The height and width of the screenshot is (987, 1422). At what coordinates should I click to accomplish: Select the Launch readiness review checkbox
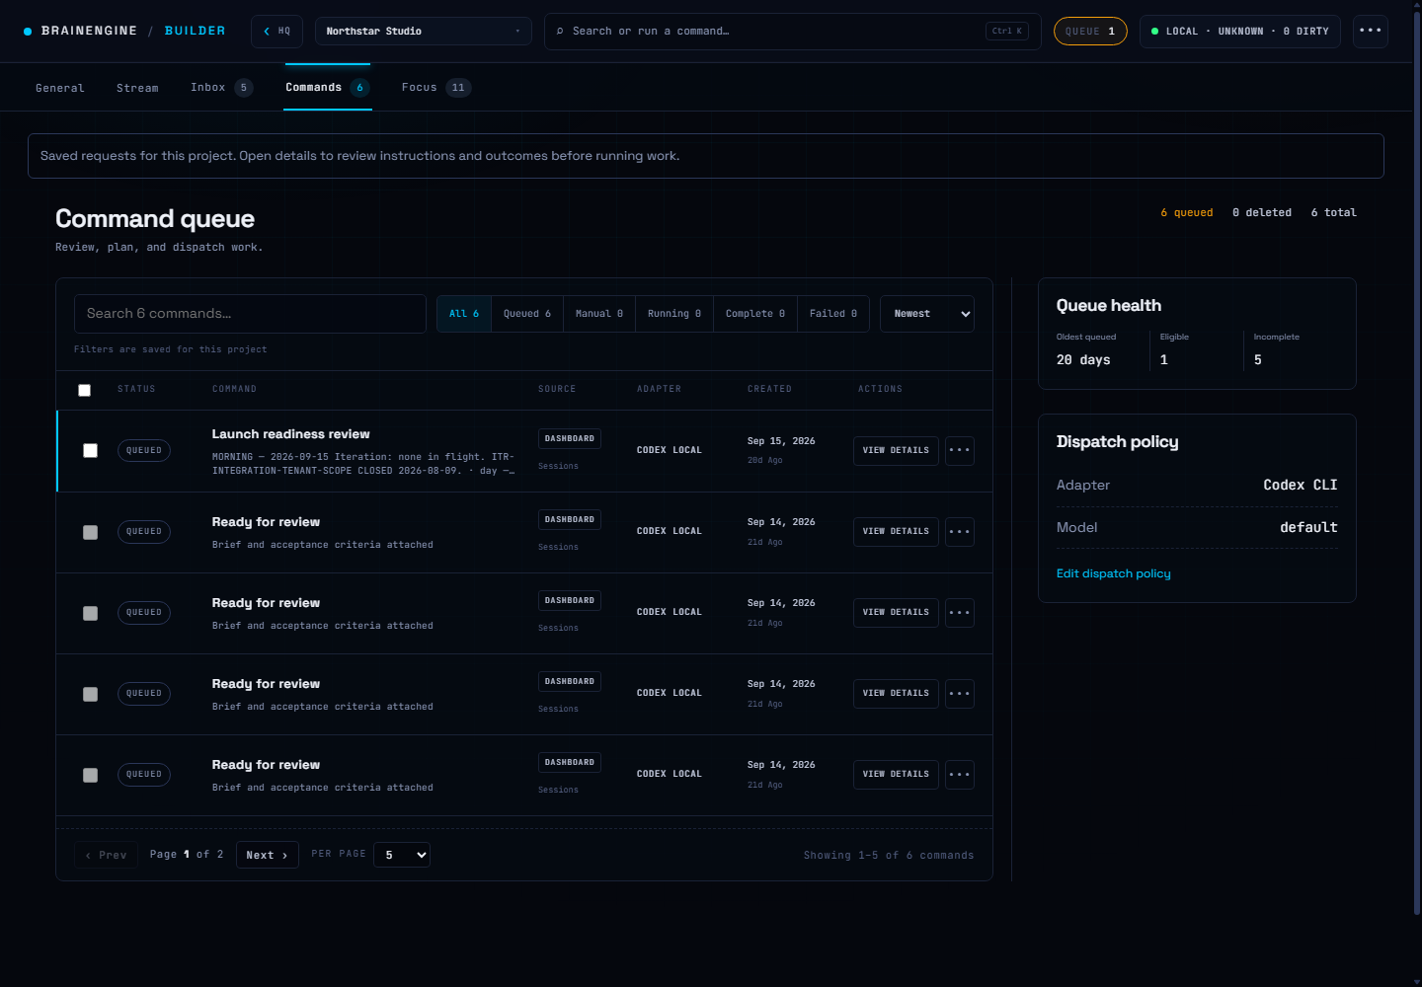tap(90, 451)
